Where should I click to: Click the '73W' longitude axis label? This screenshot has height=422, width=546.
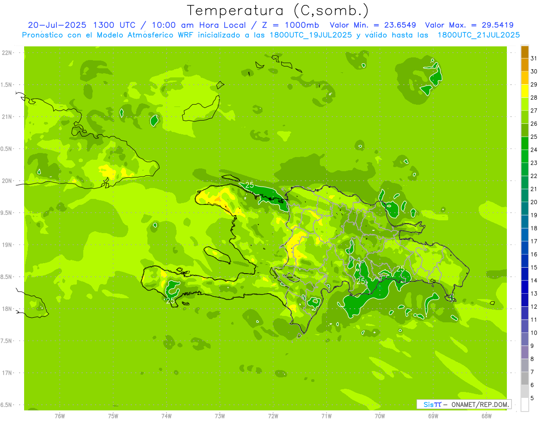click(x=220, y=416)
